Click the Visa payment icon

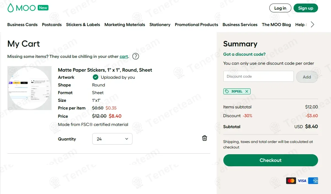[x=302, y=181]
